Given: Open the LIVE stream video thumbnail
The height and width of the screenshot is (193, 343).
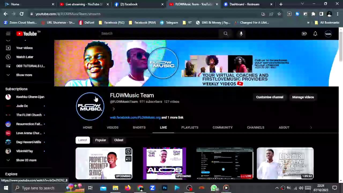Looking at the screenshot, I should point(225,164).
